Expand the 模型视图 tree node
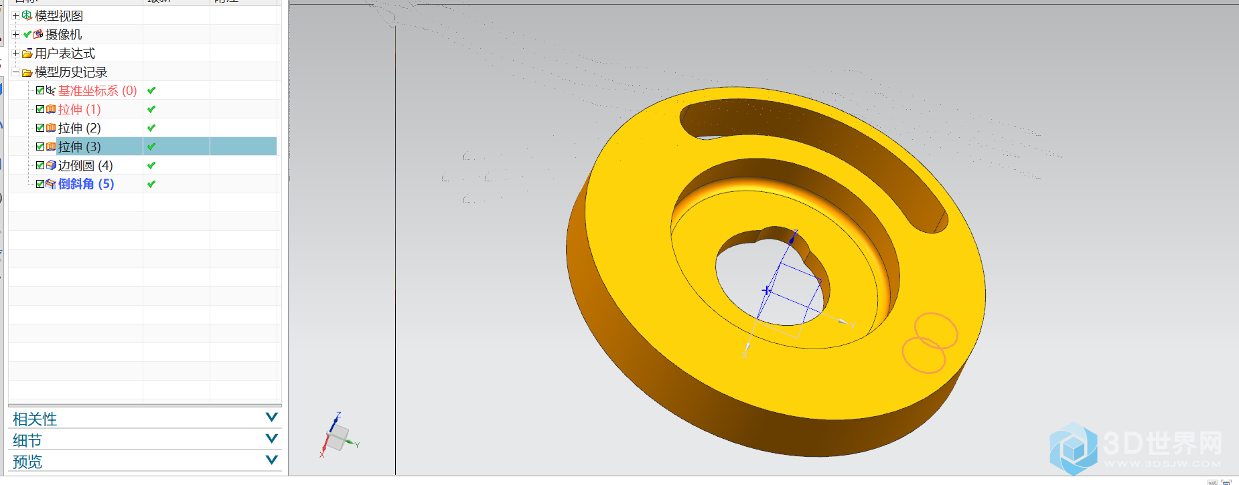1239x485 pixels. click(x=15, y=15)
